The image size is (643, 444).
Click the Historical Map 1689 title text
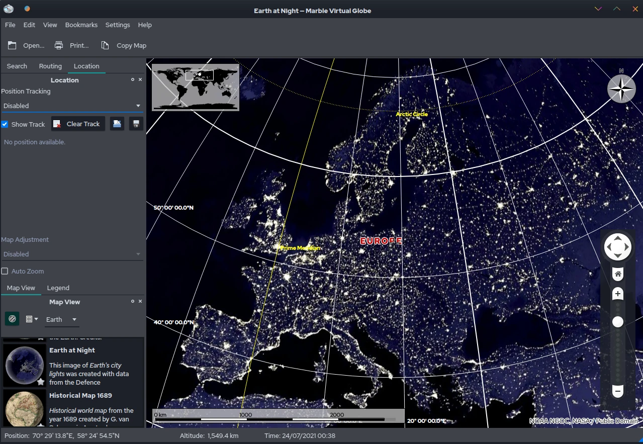tap(80, 395)
